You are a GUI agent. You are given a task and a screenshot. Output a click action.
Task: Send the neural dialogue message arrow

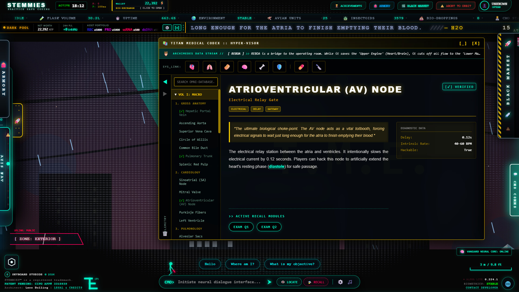(269, 282)
